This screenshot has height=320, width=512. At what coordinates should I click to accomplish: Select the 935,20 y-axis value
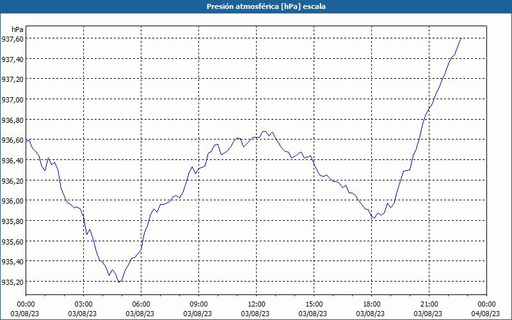click(12, 282)
